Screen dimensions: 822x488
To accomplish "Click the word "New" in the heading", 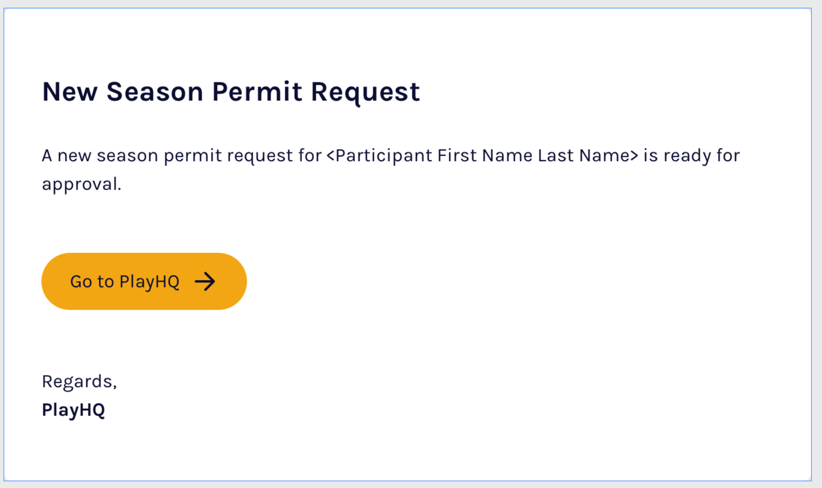I will click(x=70, y=92).
